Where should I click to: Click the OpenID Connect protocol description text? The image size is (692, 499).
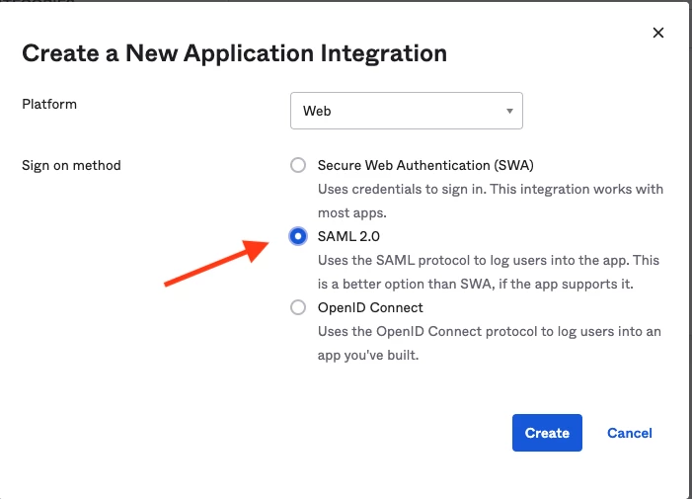[489, 343]
